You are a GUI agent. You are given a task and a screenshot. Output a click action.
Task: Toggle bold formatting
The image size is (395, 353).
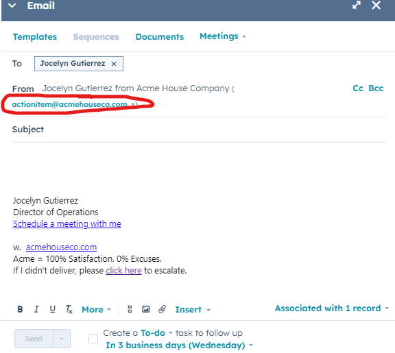click(20, 309)
